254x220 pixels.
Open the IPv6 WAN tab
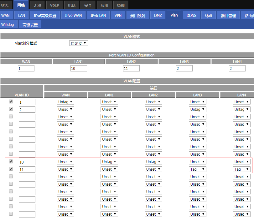pos(73,15)
